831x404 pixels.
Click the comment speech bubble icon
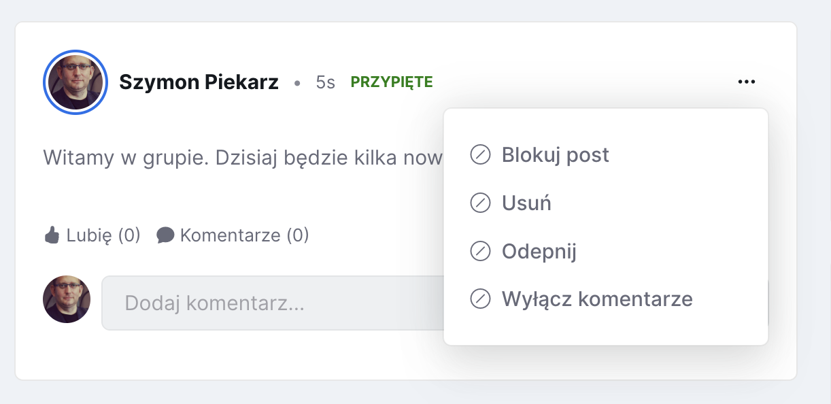click(165, 235)
